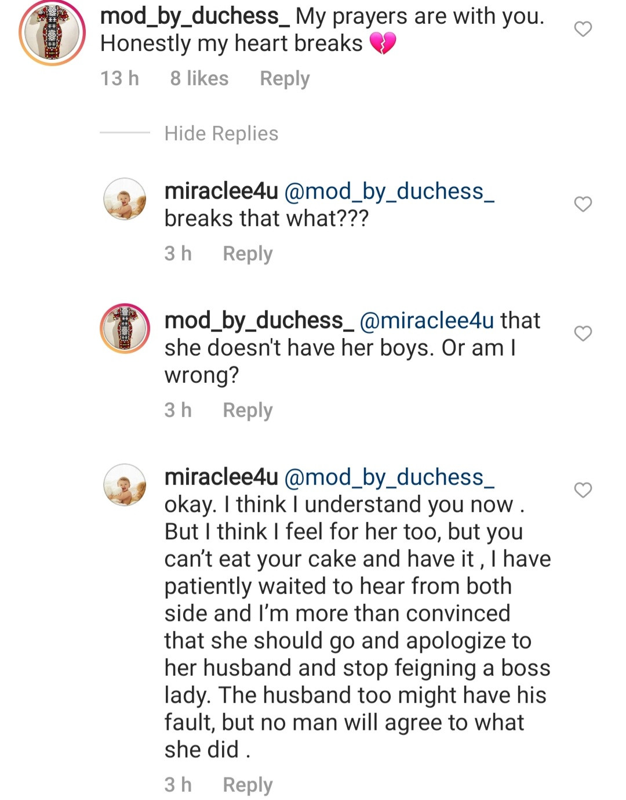The image size is (626, 800).
Task: Reply to the 'My prayers are with you' comment
Action: click(x=285, y=78)
